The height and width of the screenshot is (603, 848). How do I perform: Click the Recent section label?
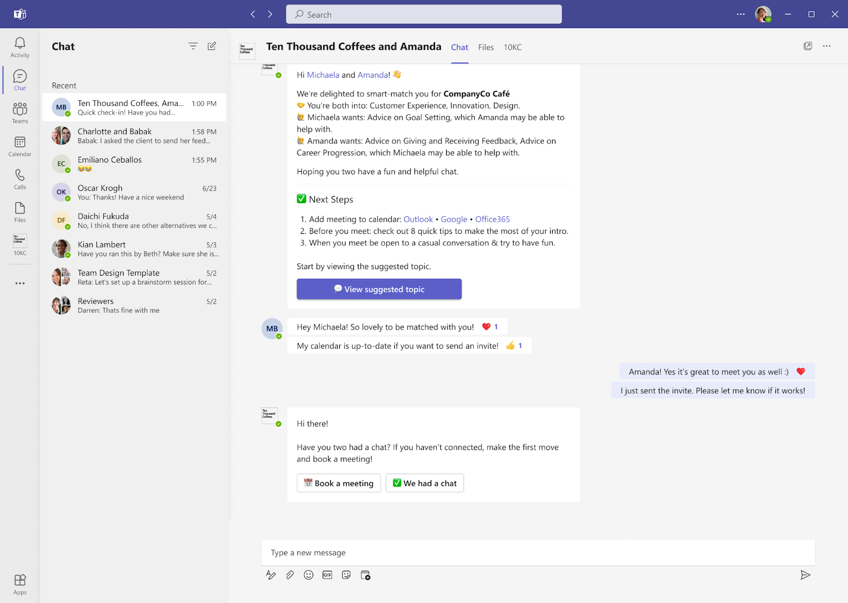pos(64,85)
